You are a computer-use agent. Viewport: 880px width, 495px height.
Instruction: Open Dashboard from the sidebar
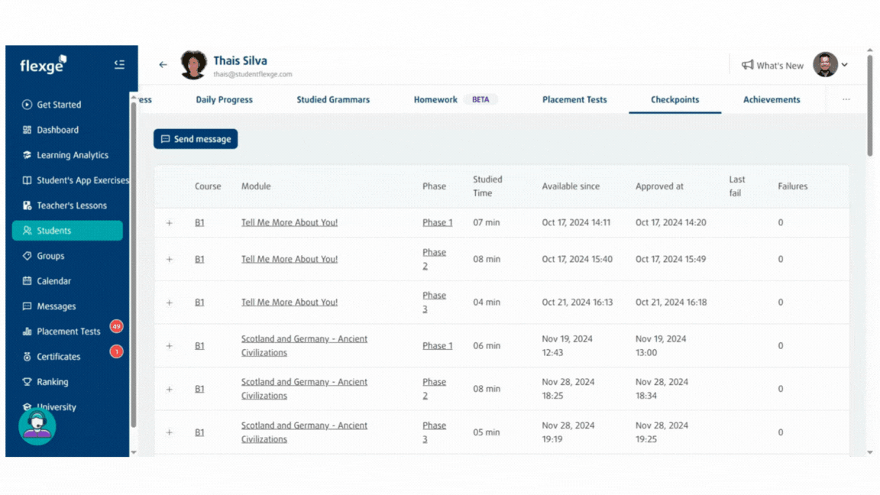pyautogui.click(x=57, y=130)
